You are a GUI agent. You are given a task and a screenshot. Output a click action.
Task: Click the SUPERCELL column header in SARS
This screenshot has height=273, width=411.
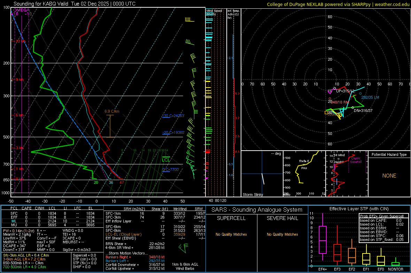(x=231, y=218)
